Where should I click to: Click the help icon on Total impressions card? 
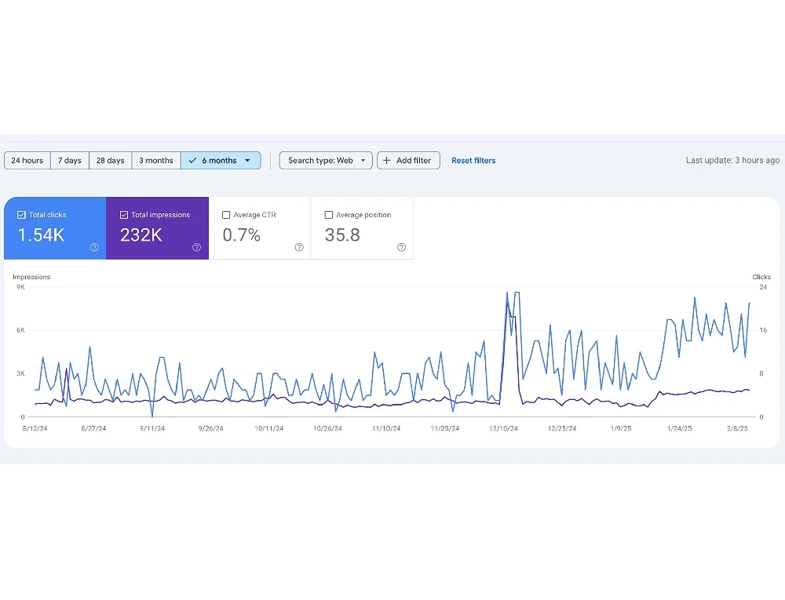pos(196,247)
